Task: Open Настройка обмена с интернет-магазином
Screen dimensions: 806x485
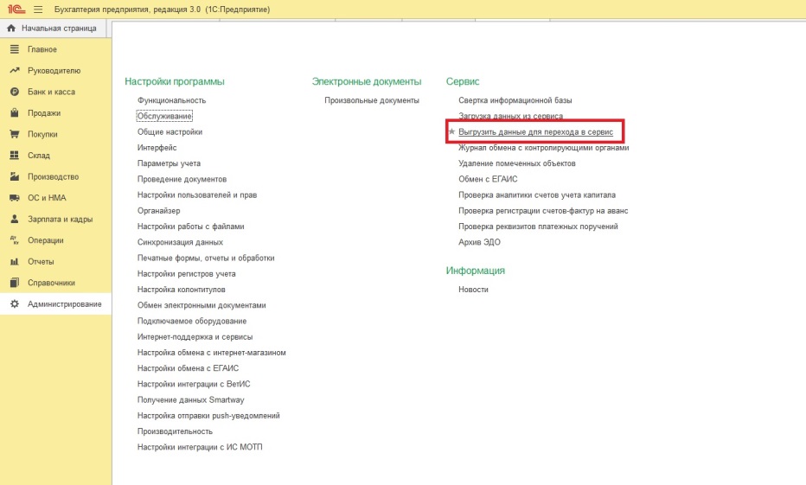Action: point(212,353)
